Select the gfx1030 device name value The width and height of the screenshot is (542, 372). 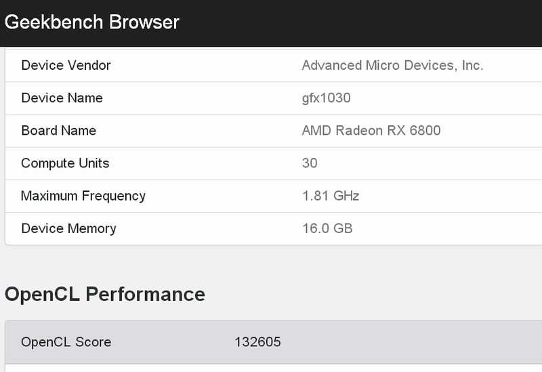pyautogui.click(x=326, y=98)
